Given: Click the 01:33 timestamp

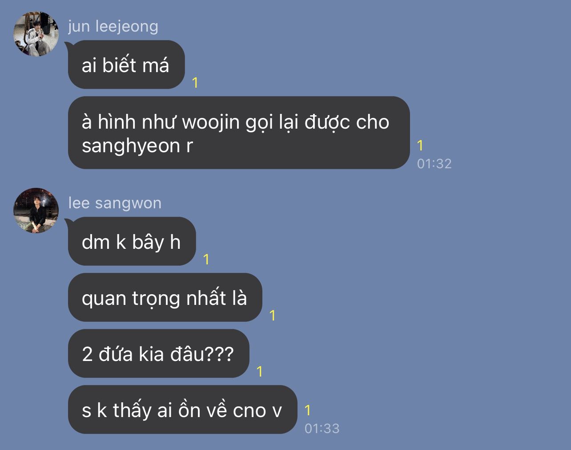Looking at the screenshot, I should coord(322,428).
